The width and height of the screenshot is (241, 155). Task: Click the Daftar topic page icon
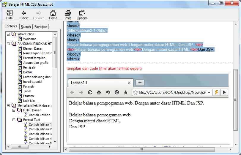[20, 72]
